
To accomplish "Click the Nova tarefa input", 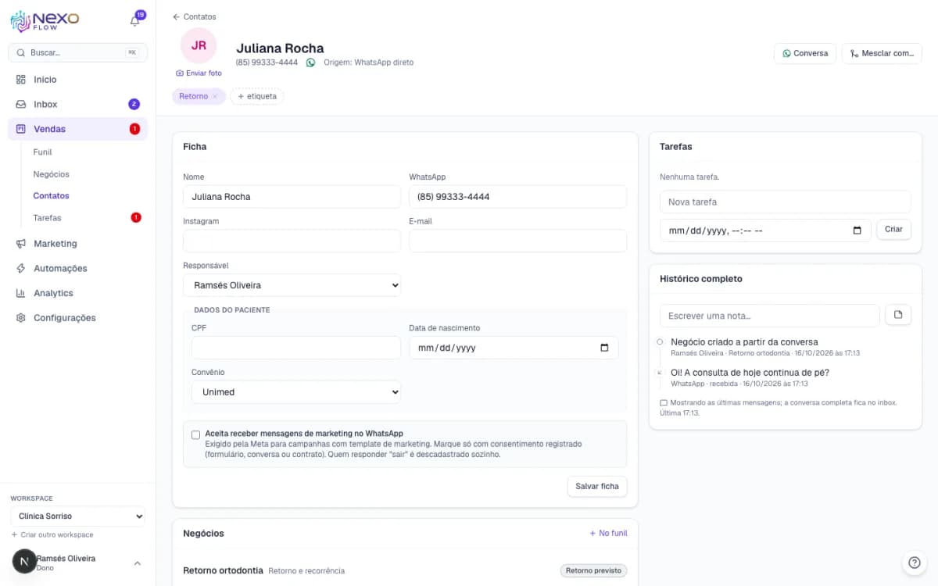I will tap(785, 202).
